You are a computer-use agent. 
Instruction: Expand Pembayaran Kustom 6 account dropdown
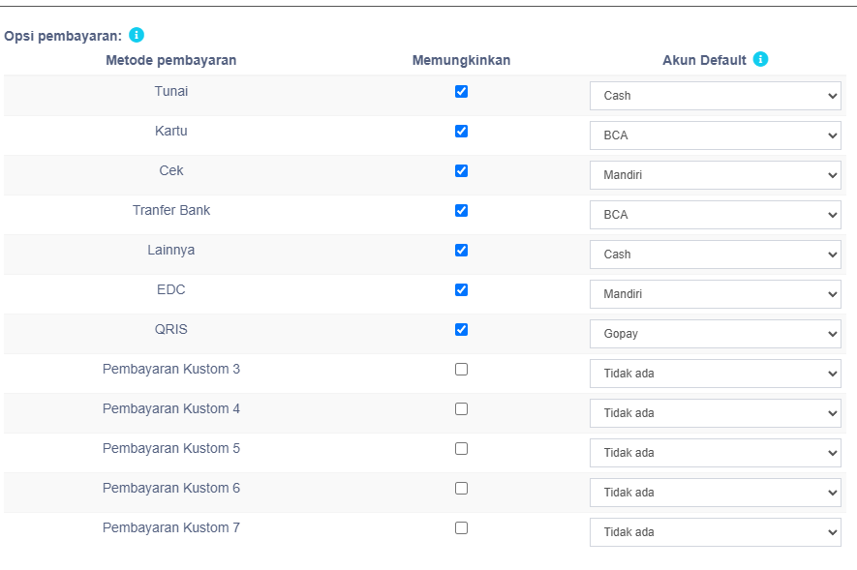coord(715,493)
